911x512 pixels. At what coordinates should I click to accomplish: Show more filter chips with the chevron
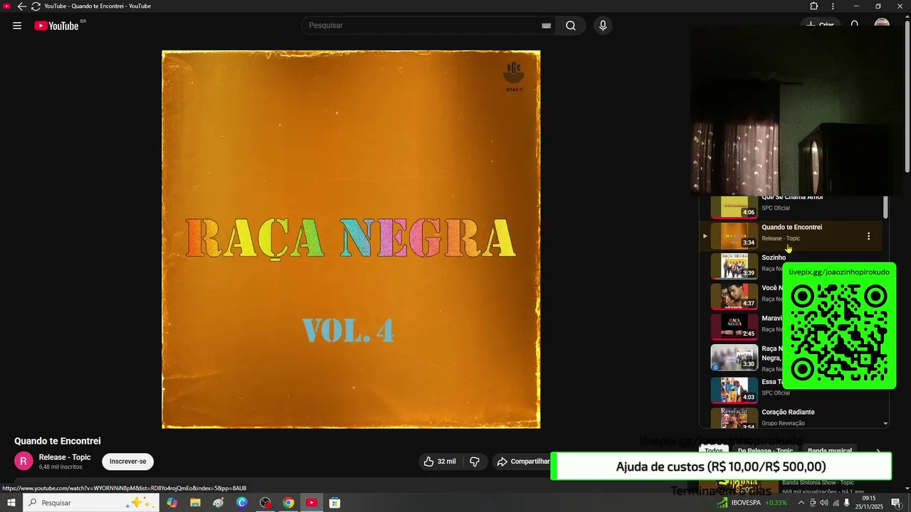click(x=878, y=451)
